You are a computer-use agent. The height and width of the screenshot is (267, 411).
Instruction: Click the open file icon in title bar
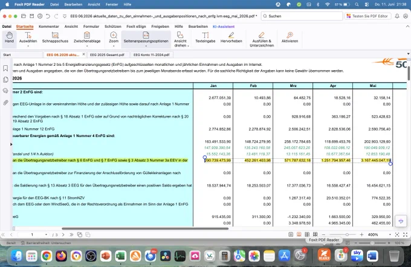click(24, 16)
